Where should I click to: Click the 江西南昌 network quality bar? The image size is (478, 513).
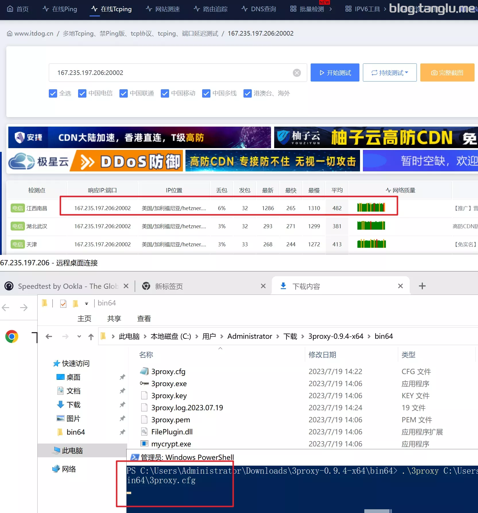click(x=371, y=207)
